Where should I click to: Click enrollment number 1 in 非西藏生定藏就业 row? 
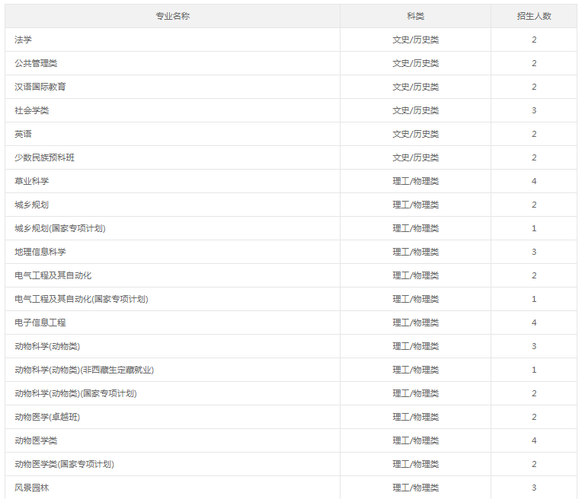534,370
